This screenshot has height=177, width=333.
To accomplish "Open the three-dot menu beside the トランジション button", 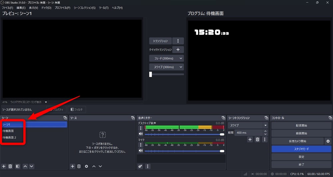I will coord(178,41).
